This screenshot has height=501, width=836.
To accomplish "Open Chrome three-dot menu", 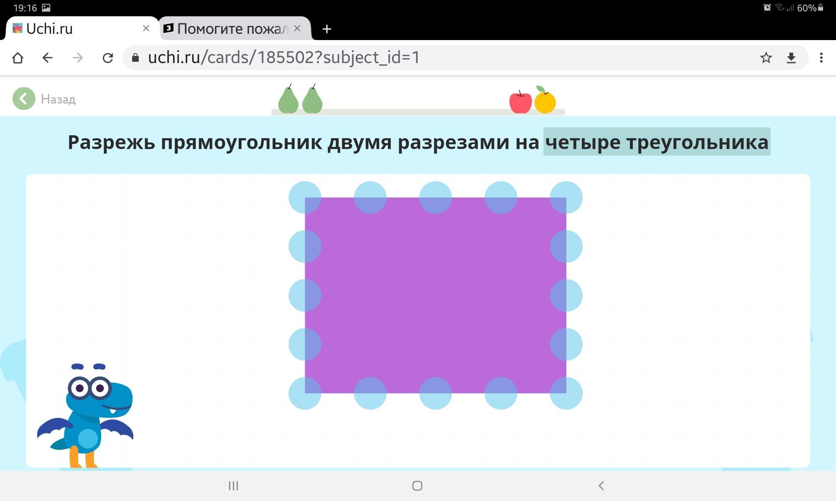I will coord(821,58).
